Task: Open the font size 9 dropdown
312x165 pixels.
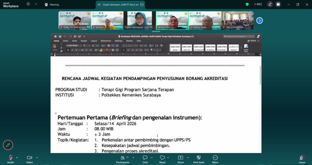Action: (90, 45)
